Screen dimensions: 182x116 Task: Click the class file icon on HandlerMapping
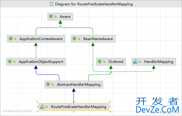coord(135,61)
